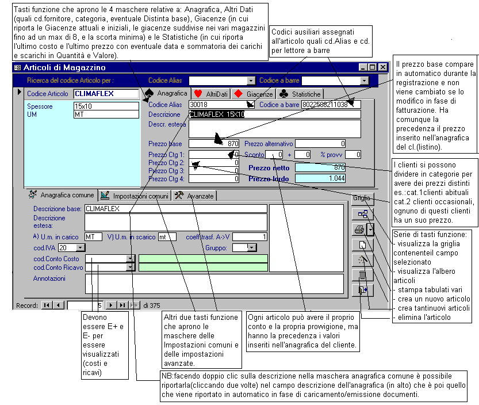The height and width of the screenshot is (405, 479).
Task: Click the U.m. in scarico field
Action: [167, 237]
